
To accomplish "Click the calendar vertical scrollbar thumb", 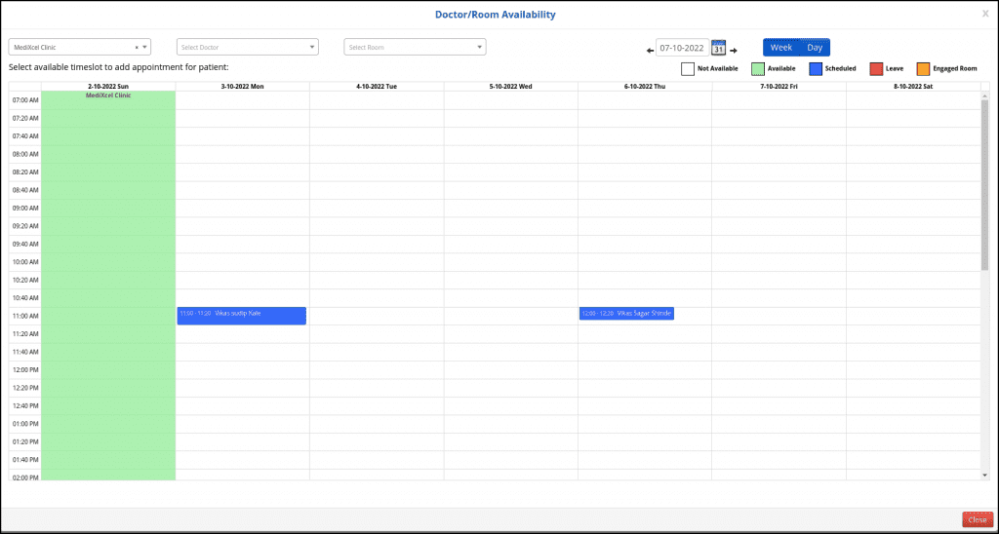I will [x=985, y=184].
